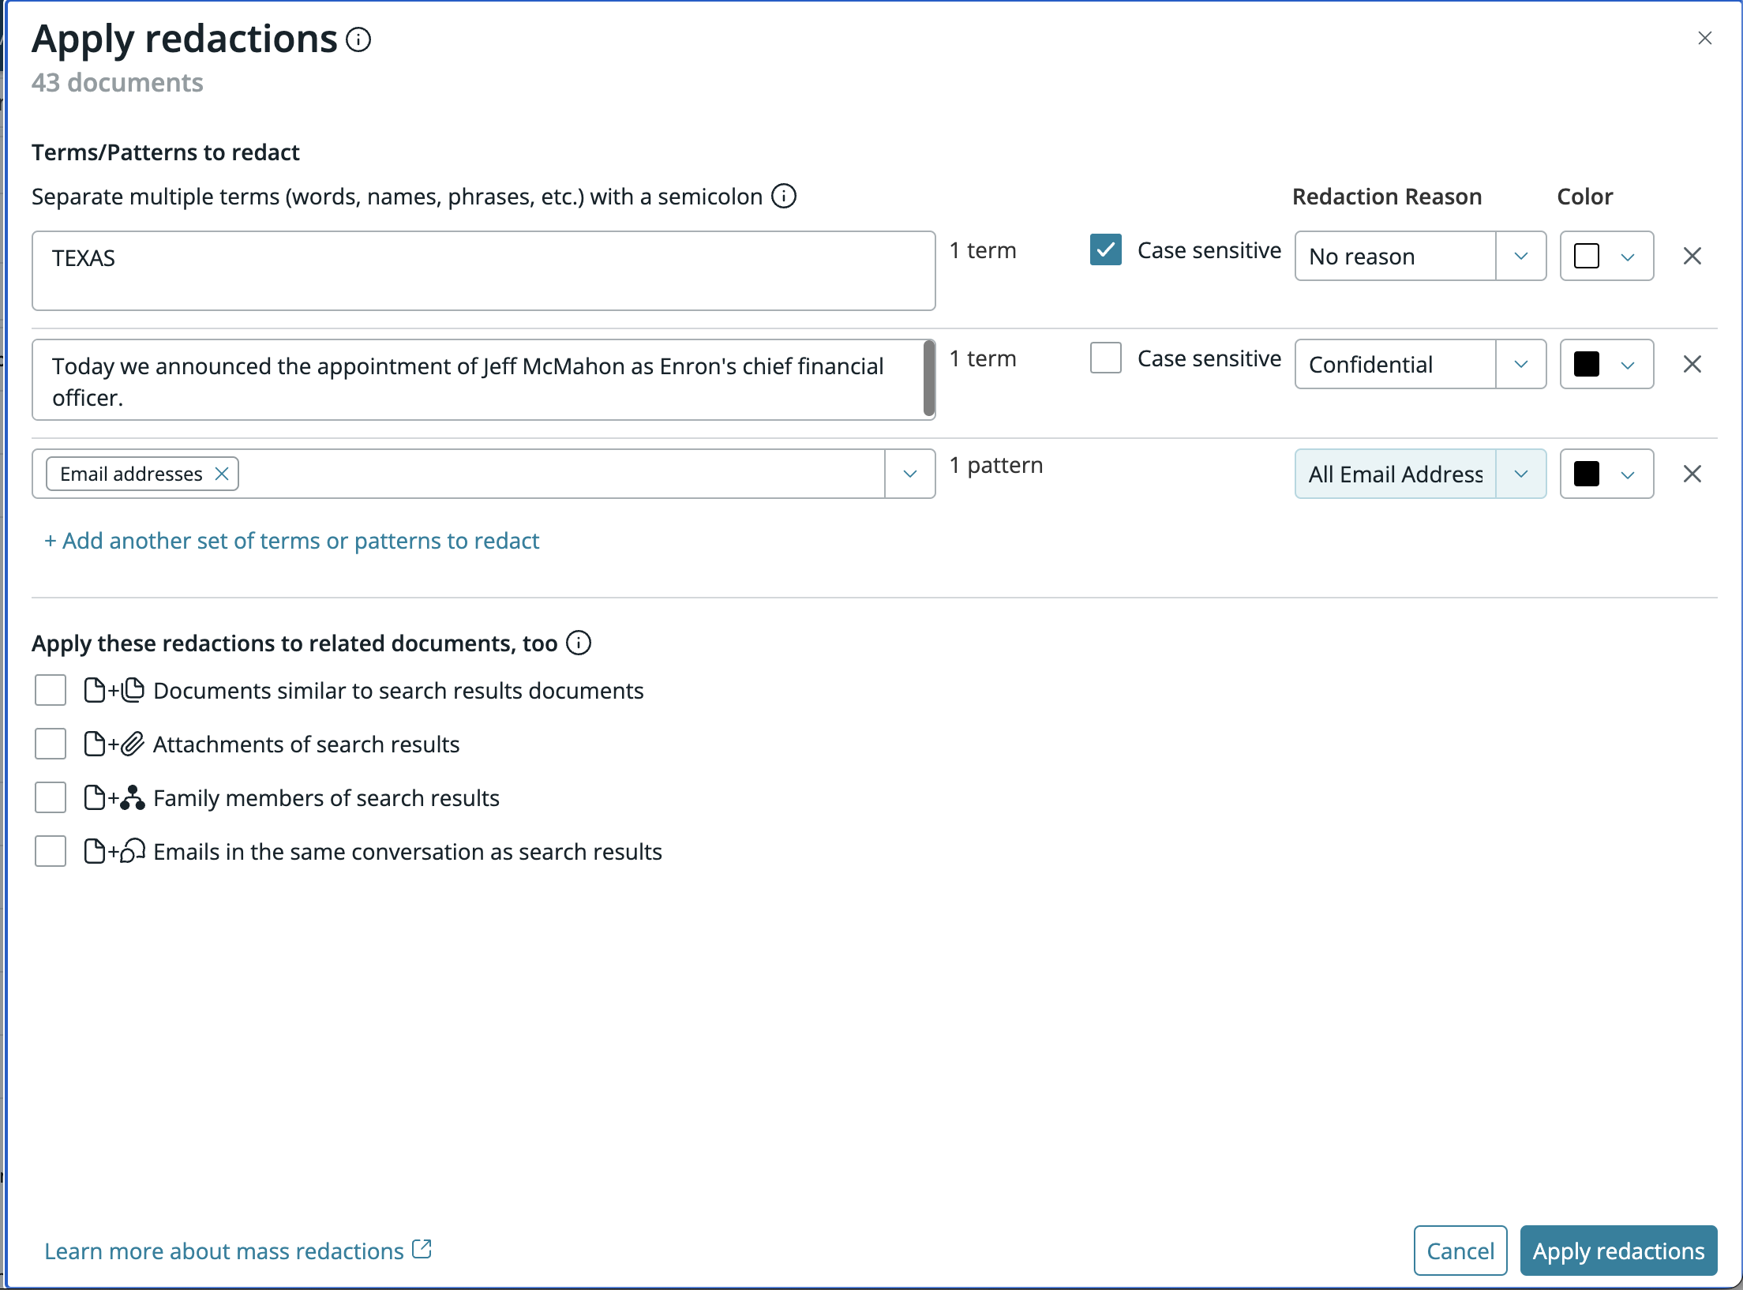Expand the Email addresses pattern dropdown
Image resolution: width=1743 pixels, height=1290 pixels.
[x=909, y=474]
